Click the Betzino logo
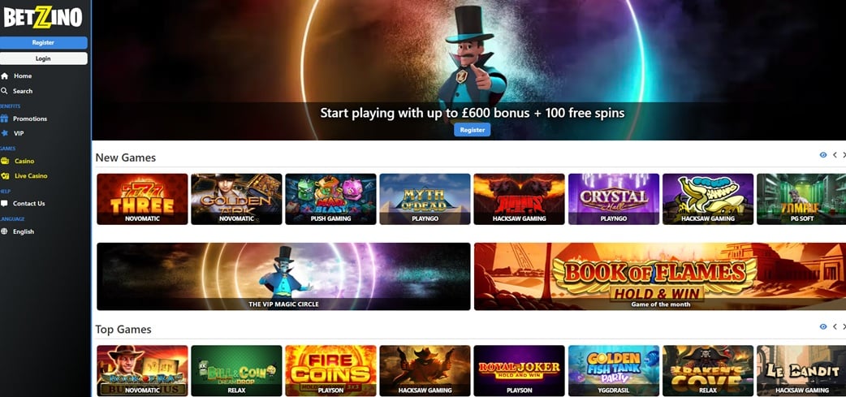The width and height of the screenshot is (846, 397). tap(43, 17)
